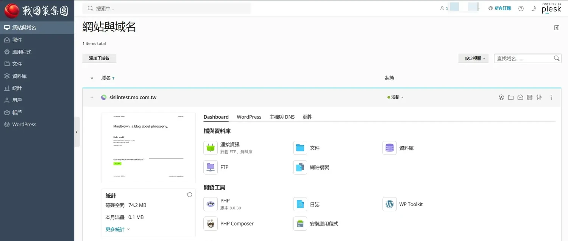This screenshot has height=241, width=568.
Task: Switch to the WordPress tab
Action: point(249,117)
